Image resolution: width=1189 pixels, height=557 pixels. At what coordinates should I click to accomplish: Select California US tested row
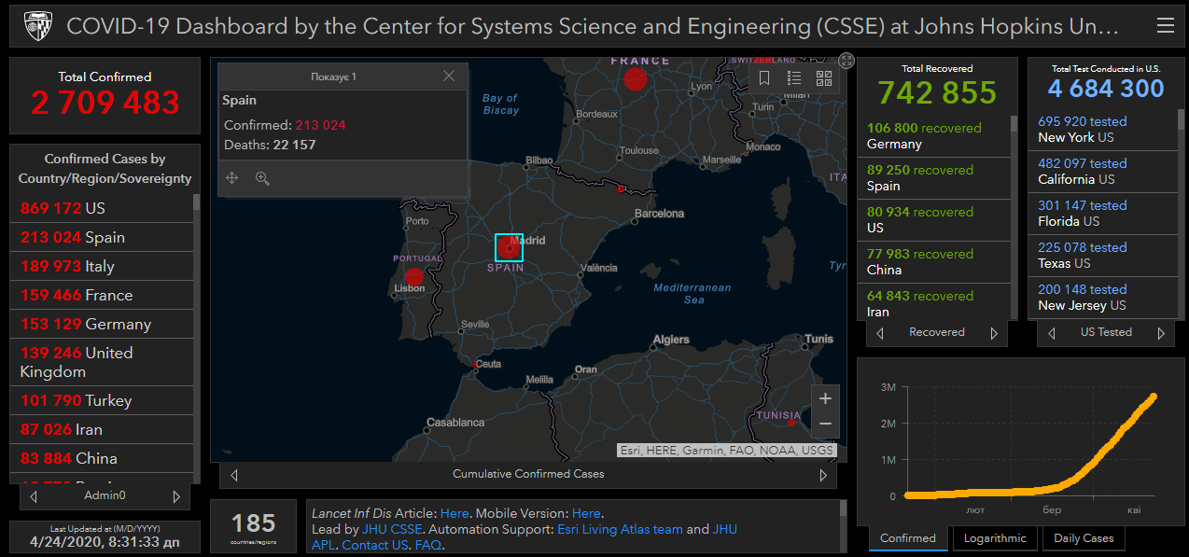pyautogui.click(x=1104, y=172)
